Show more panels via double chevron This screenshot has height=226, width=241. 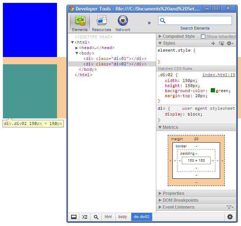coord(149,23)
